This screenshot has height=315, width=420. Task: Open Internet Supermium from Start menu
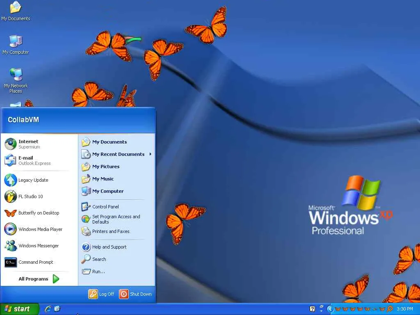tap(39, 144)
